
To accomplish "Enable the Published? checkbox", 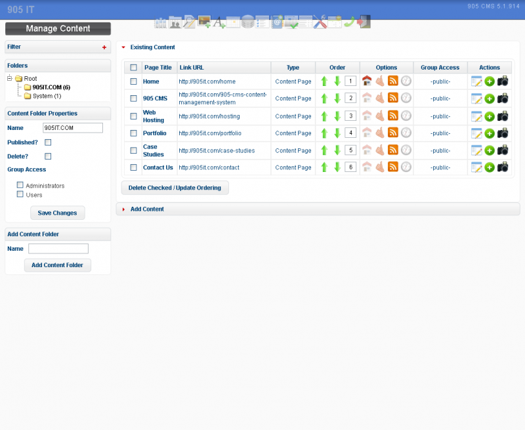I will (48, 142).
